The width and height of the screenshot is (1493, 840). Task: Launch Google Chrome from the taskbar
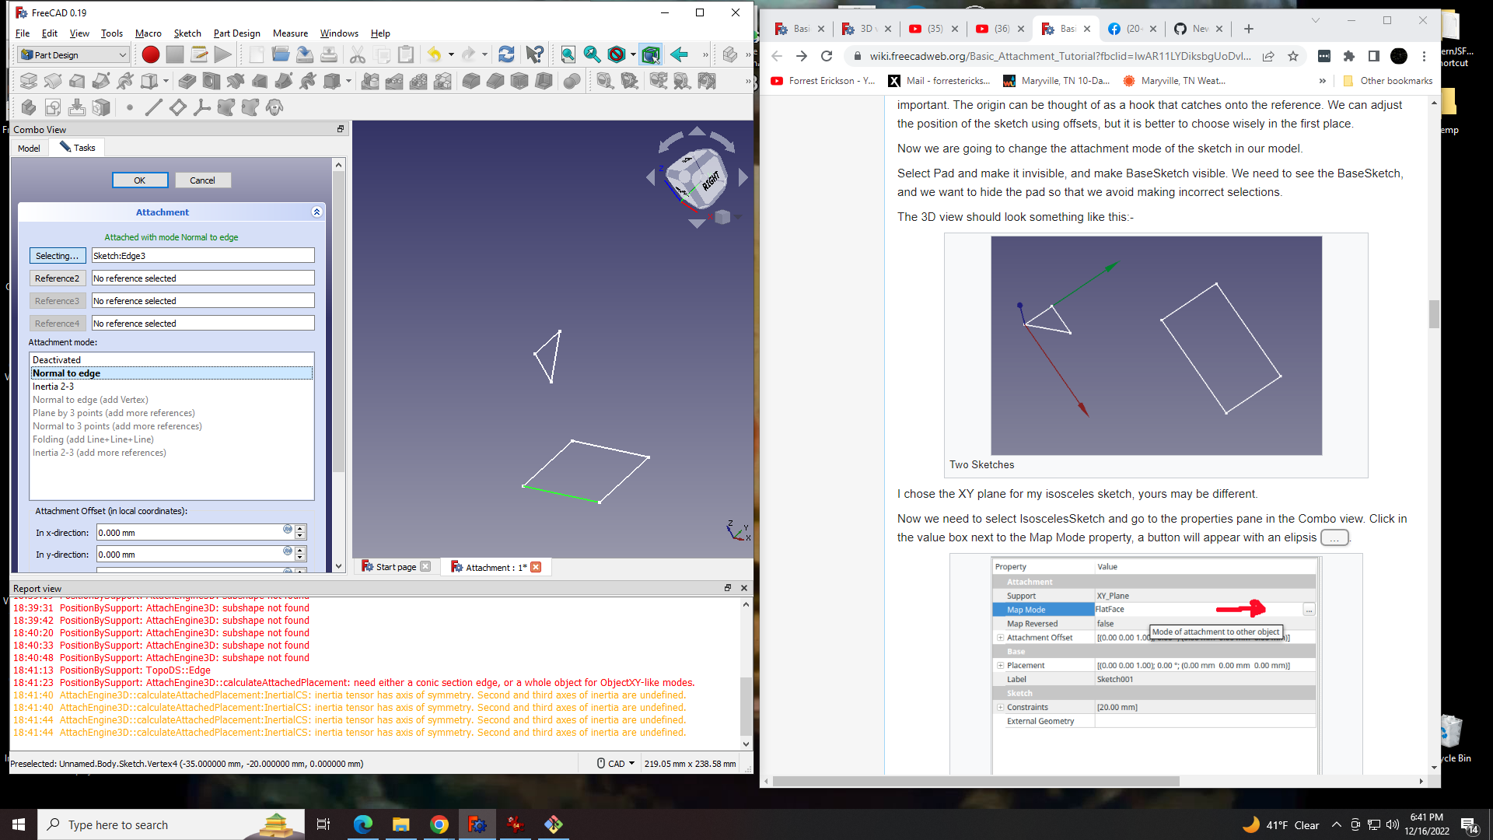click(439, 824)
